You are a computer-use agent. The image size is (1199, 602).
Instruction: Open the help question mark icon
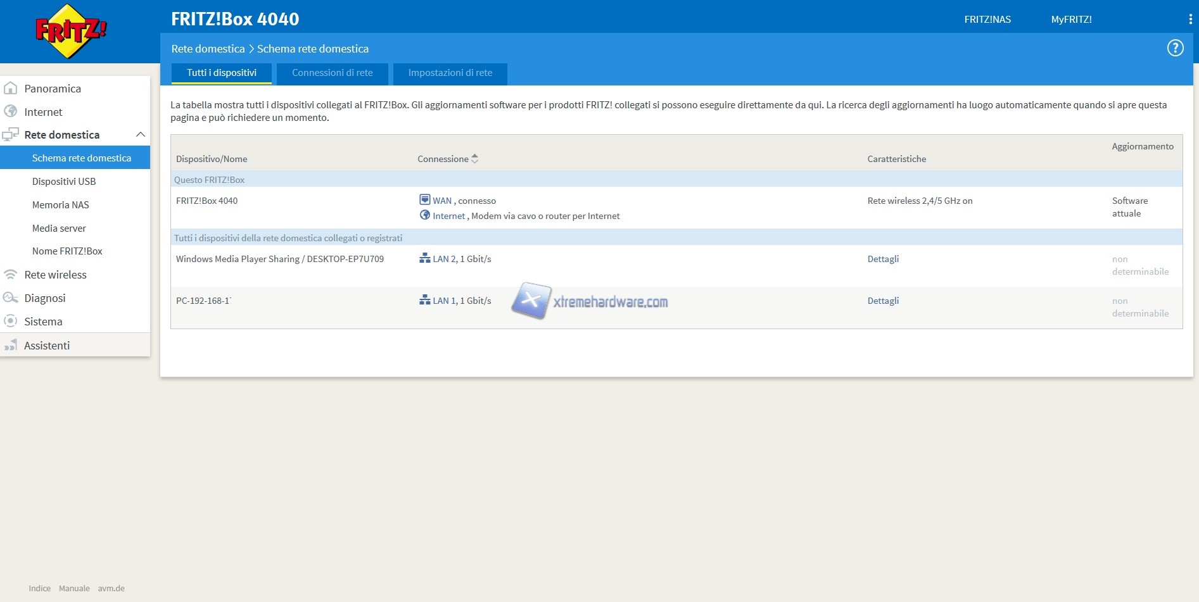point(1175,48)
